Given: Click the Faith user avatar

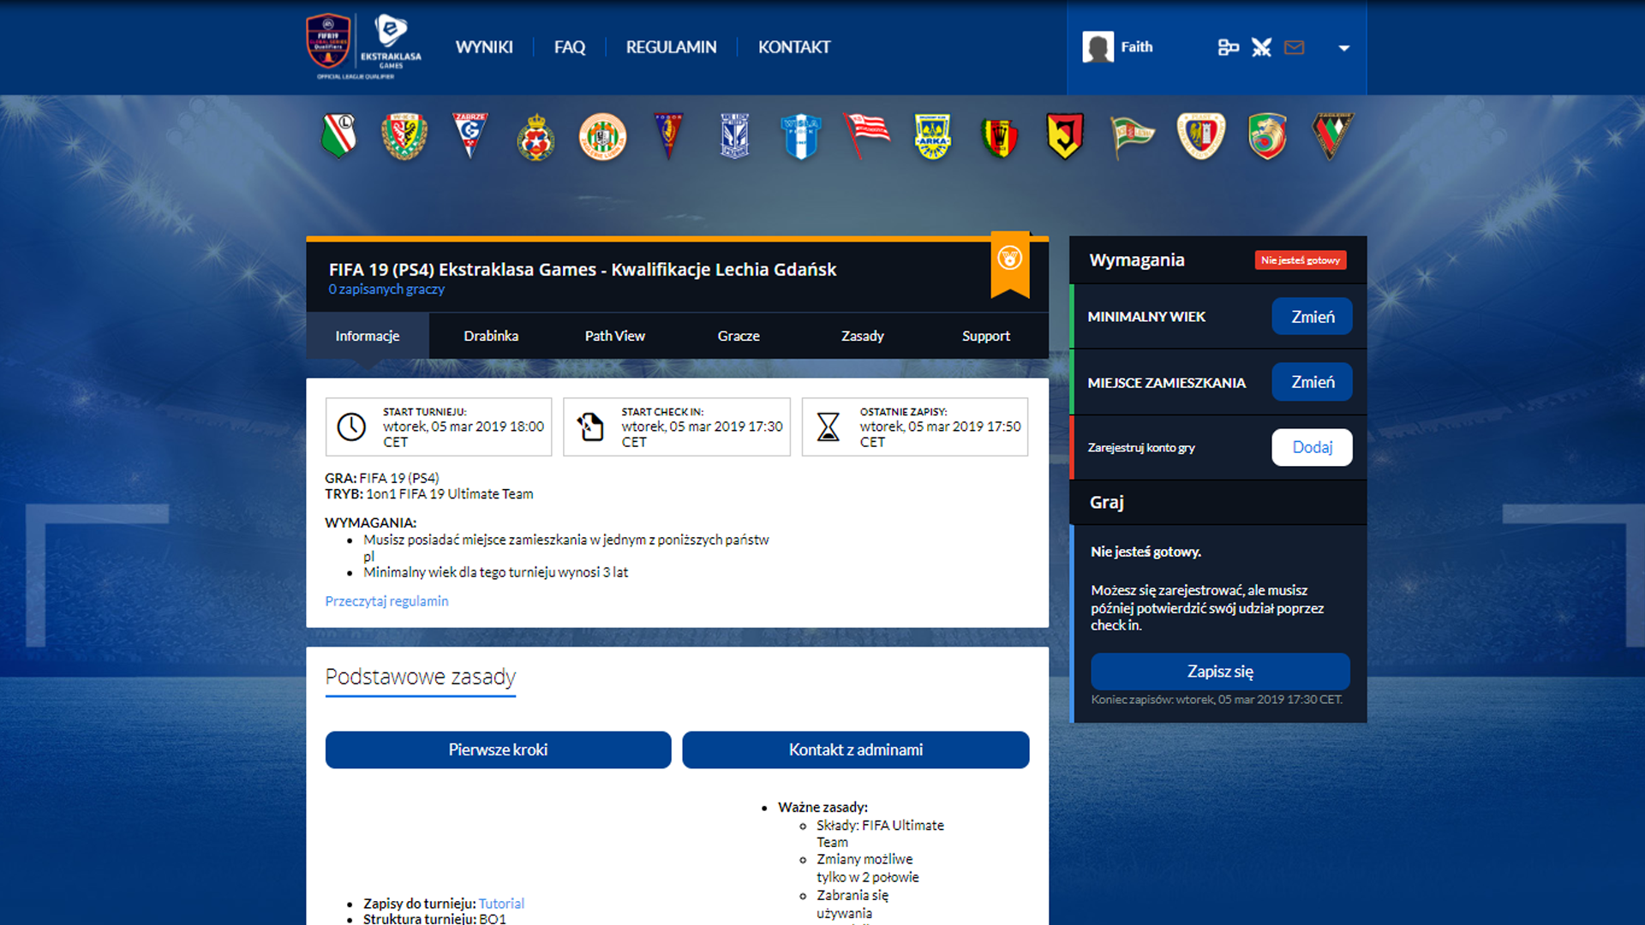Looking at the screenshot, I should 1098,47.
